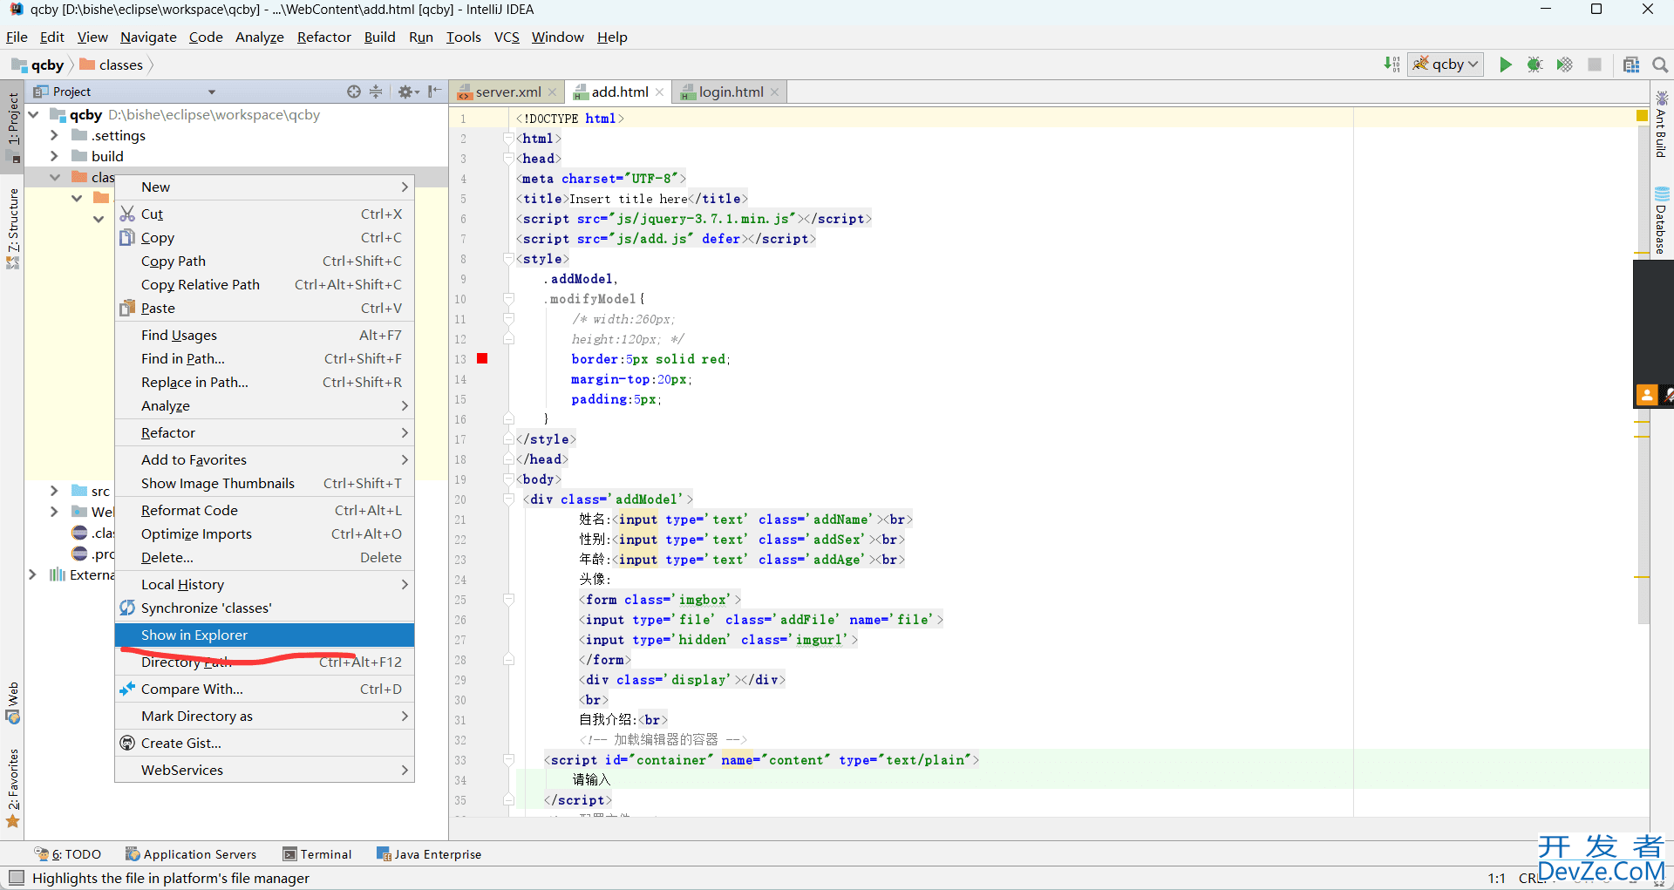
Task: Click qcby breadcrumb in navigation bar
Action: click(x=38, y=65)
